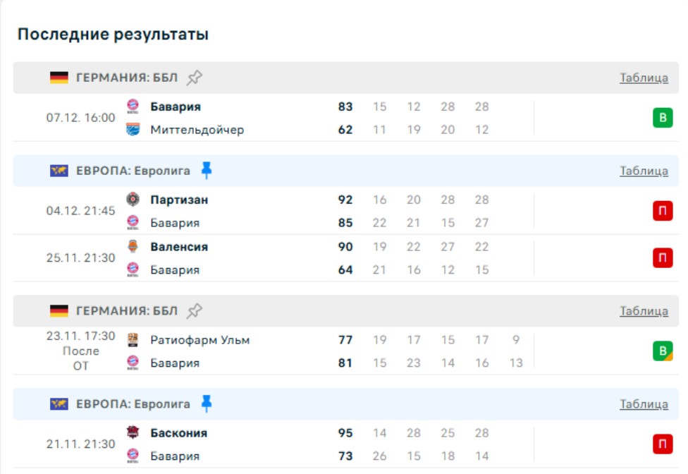Click the Баскония club logo
688x474 pixels.
click(133, 433)
